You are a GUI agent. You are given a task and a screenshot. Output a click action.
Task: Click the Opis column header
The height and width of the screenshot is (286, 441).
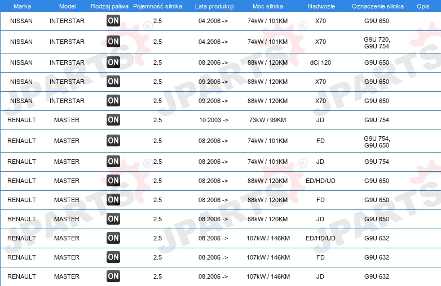(423, 6)
